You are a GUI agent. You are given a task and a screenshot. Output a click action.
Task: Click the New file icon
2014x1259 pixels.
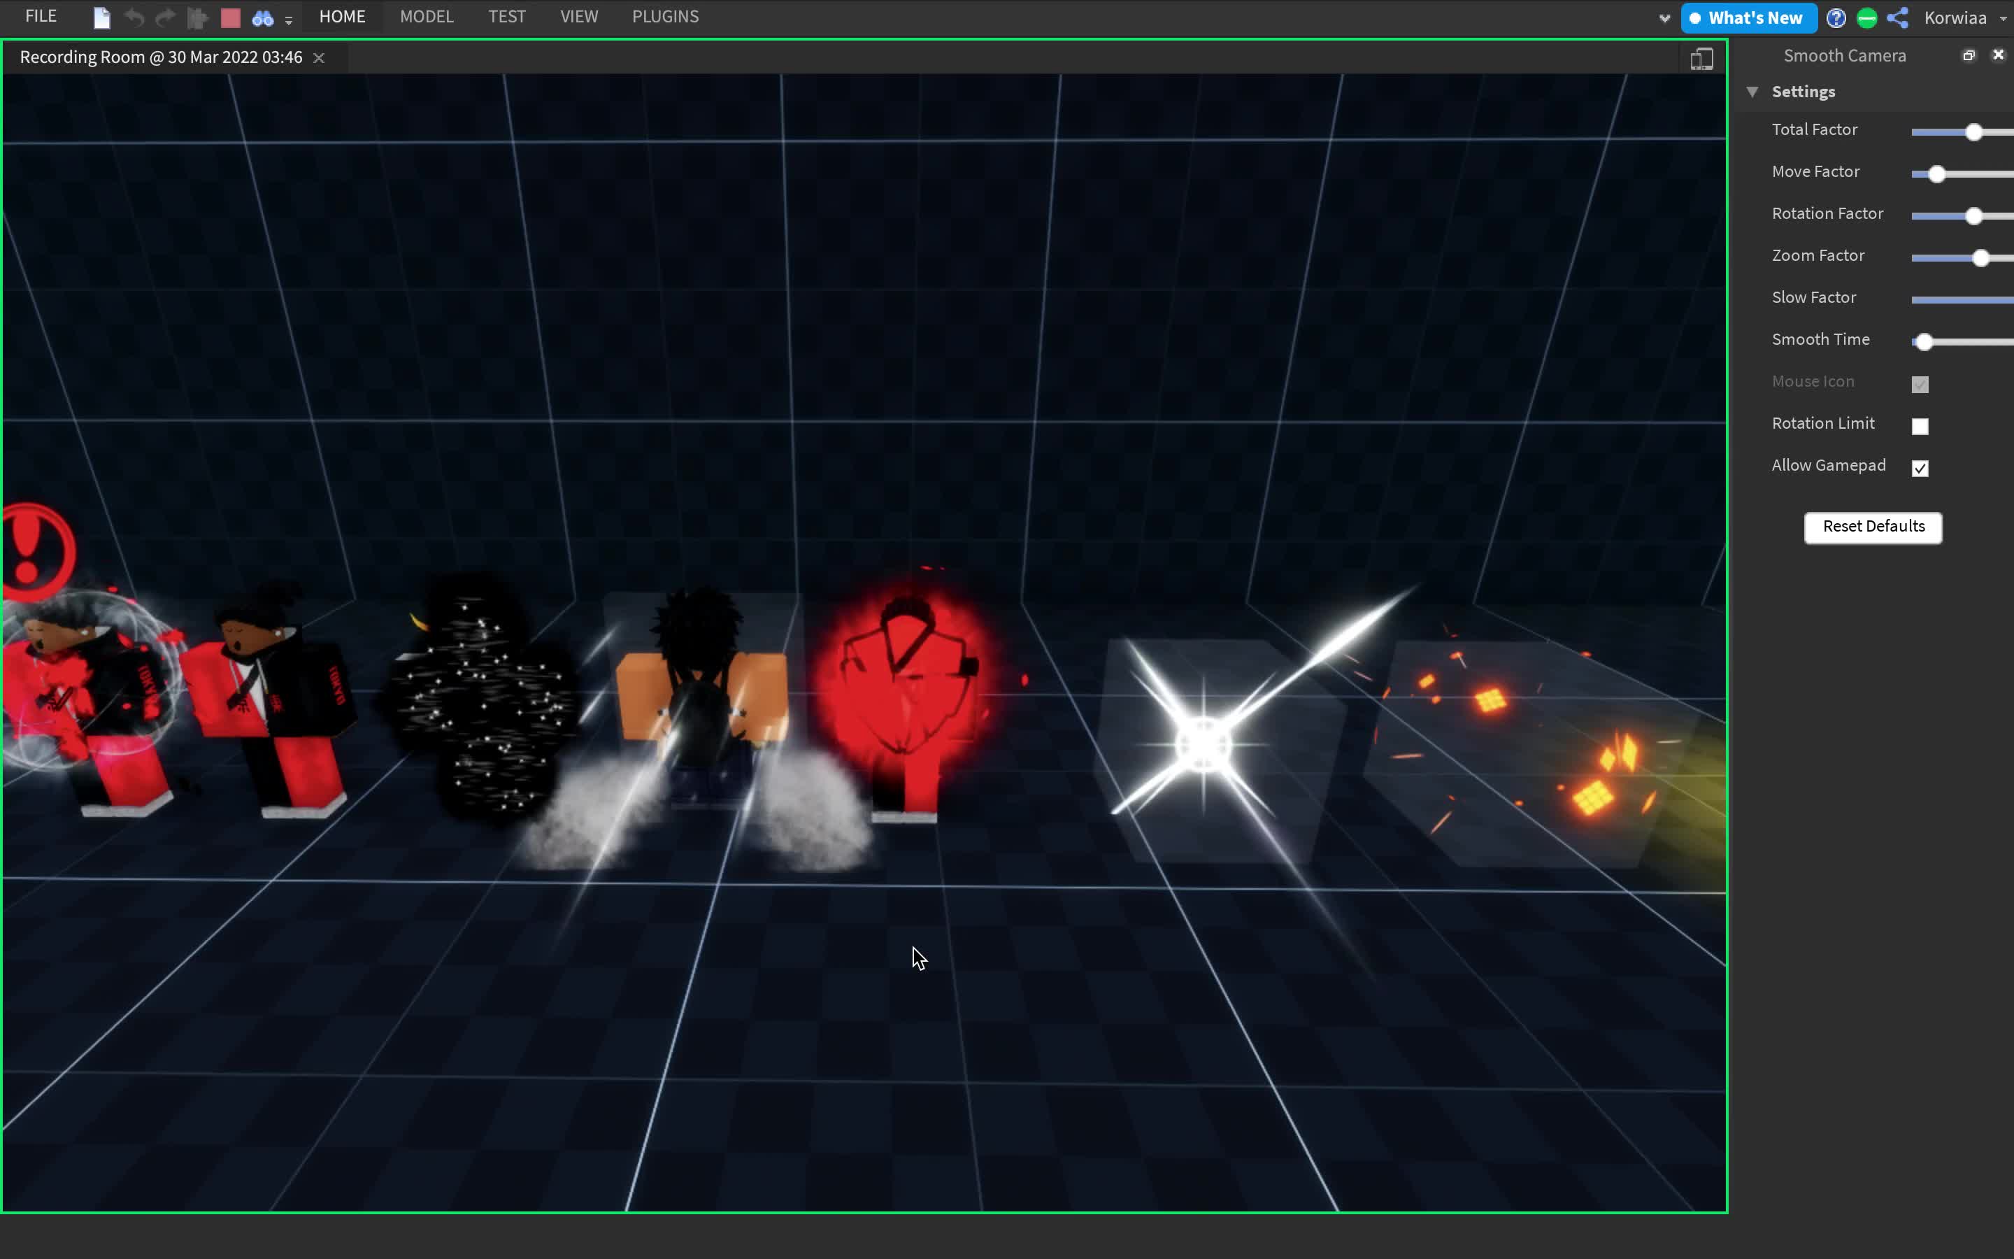tap(101, 17)
